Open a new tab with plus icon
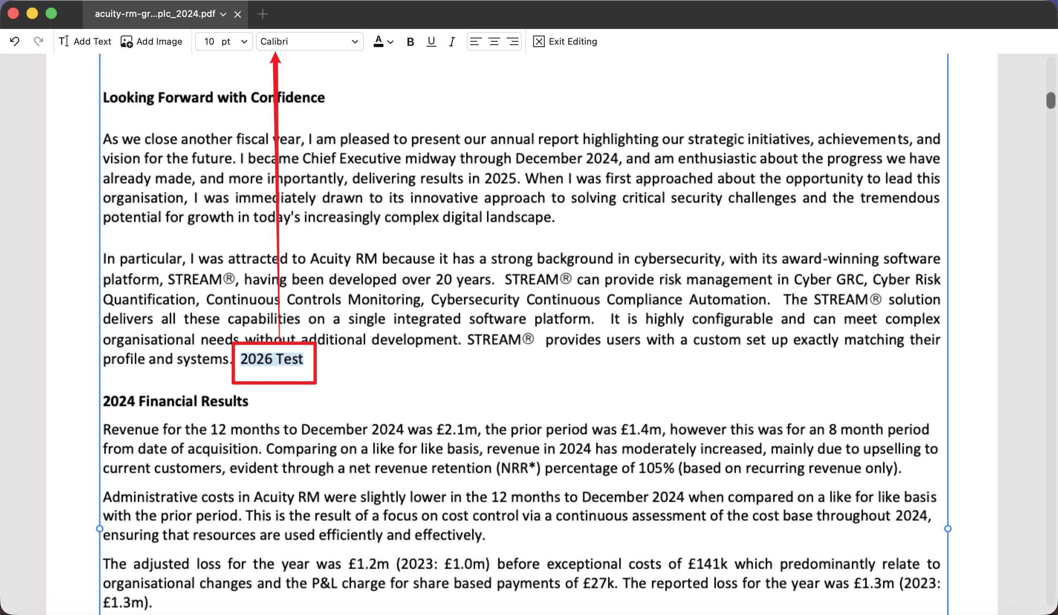Screen dimensions: 1058x615 point(263,14)
